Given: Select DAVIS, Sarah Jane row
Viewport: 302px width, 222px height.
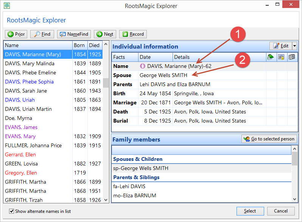Looking at the screenshot, I should 53,91.
